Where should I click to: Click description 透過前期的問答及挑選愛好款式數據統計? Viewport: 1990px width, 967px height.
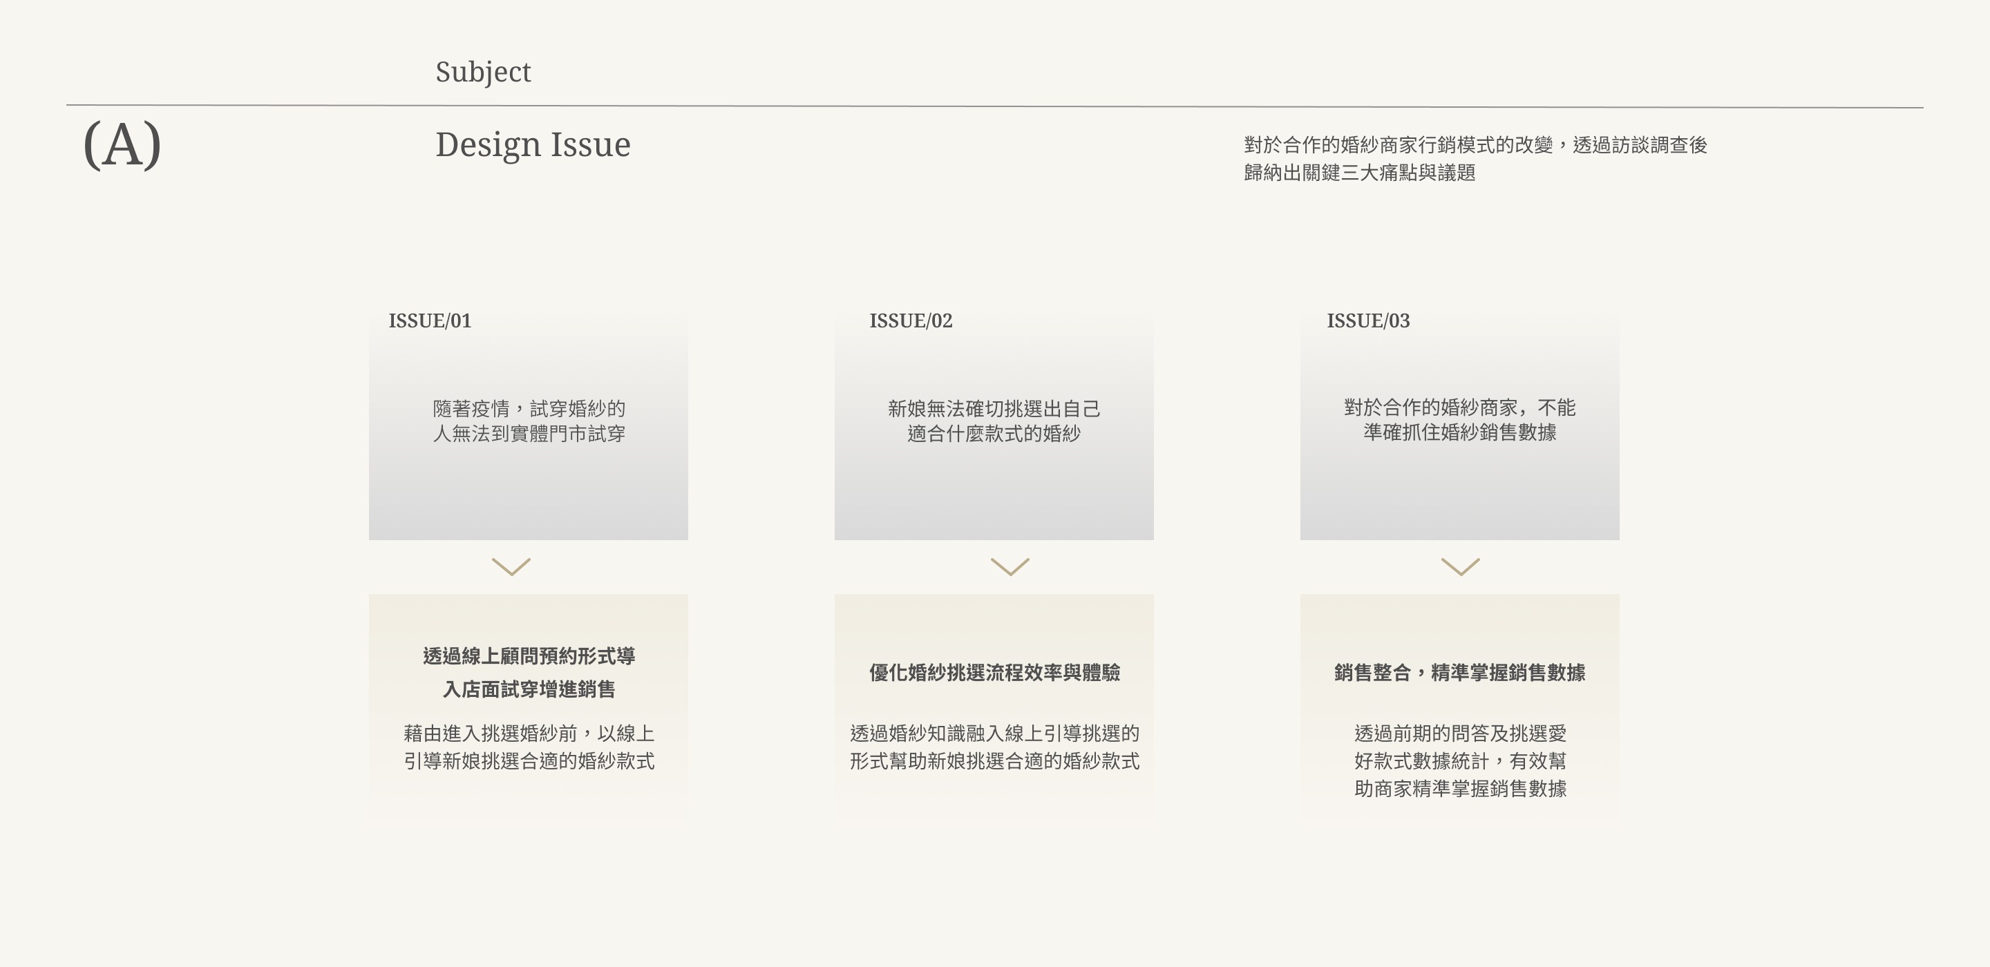[x=1459, y=760]
